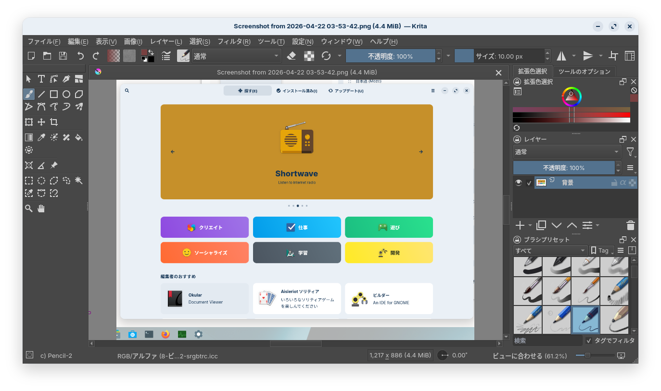The image size is (661, 391).
Task: Open the 通常 blending mode dropdown in toolbar
Action: pos(236,56)
